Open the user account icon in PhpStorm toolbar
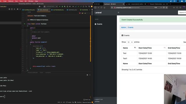Image resolution: width=186 pixels, height=104 pixels. pos(40,6)
